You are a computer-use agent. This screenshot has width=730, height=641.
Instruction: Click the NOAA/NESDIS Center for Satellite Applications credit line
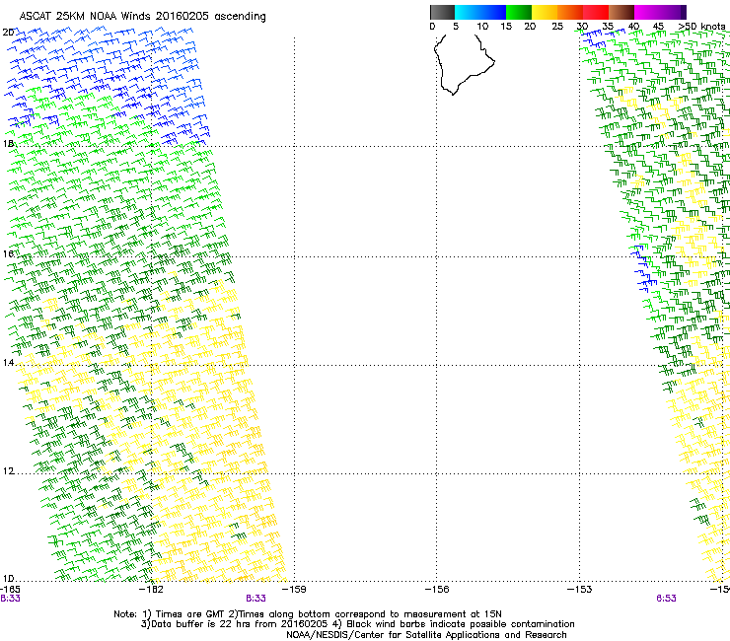click(426, 635)
